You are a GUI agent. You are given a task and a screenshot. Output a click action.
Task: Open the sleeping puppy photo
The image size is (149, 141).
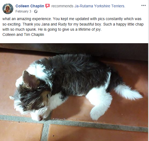[74, 92]
